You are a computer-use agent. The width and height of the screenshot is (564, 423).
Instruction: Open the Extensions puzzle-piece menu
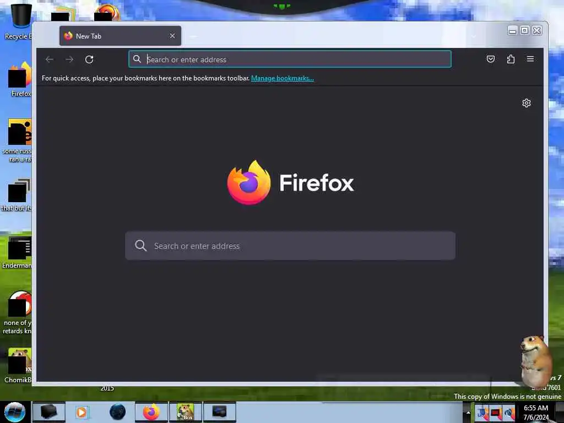point(511,59)
